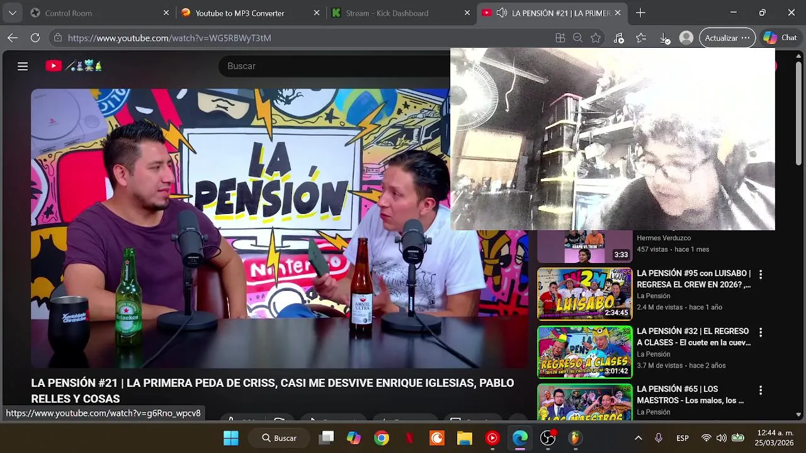Mute the LA PENSIÓN tab audio icon

502,13
